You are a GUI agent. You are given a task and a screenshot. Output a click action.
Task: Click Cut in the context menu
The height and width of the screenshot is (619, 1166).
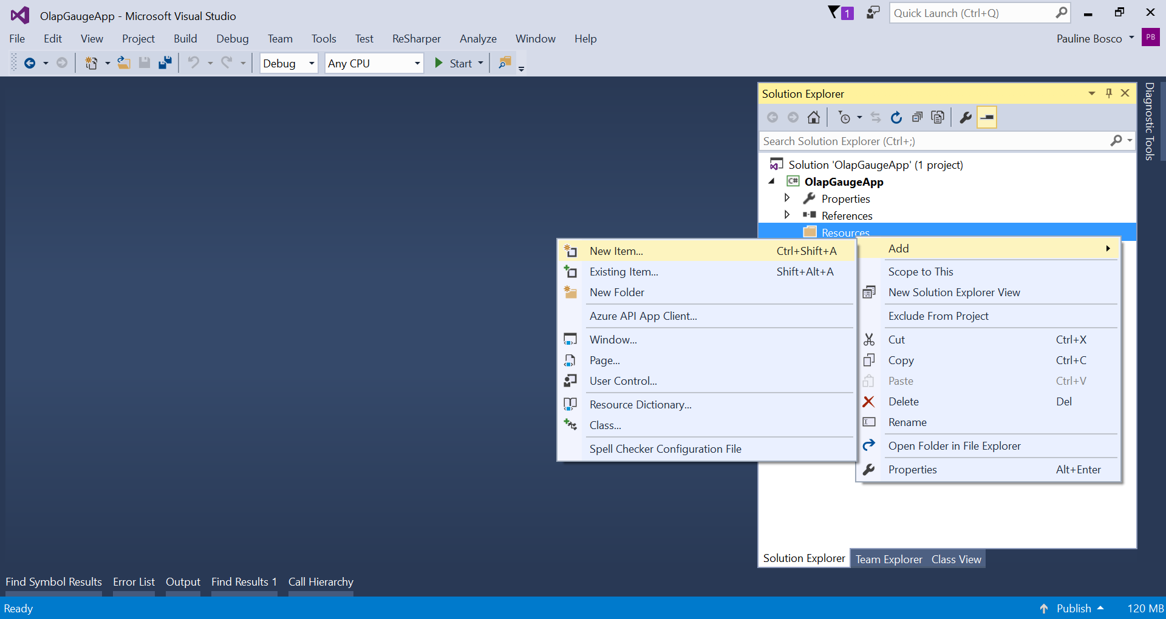[x=988, y=339]
